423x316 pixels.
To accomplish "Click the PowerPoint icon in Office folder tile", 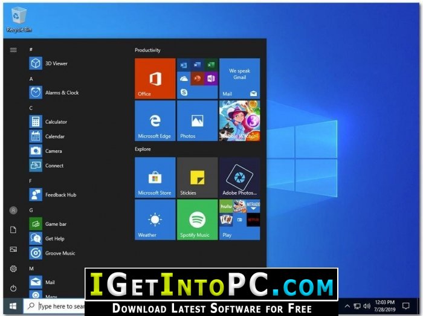I will click(x=198, y=79).
